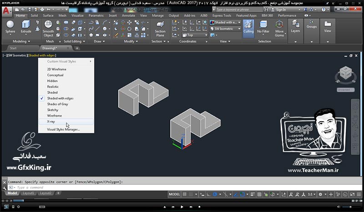The width and height of the screenshot is (364, 212).
Task: Click the command line input field
Action: tap(185, 187)
